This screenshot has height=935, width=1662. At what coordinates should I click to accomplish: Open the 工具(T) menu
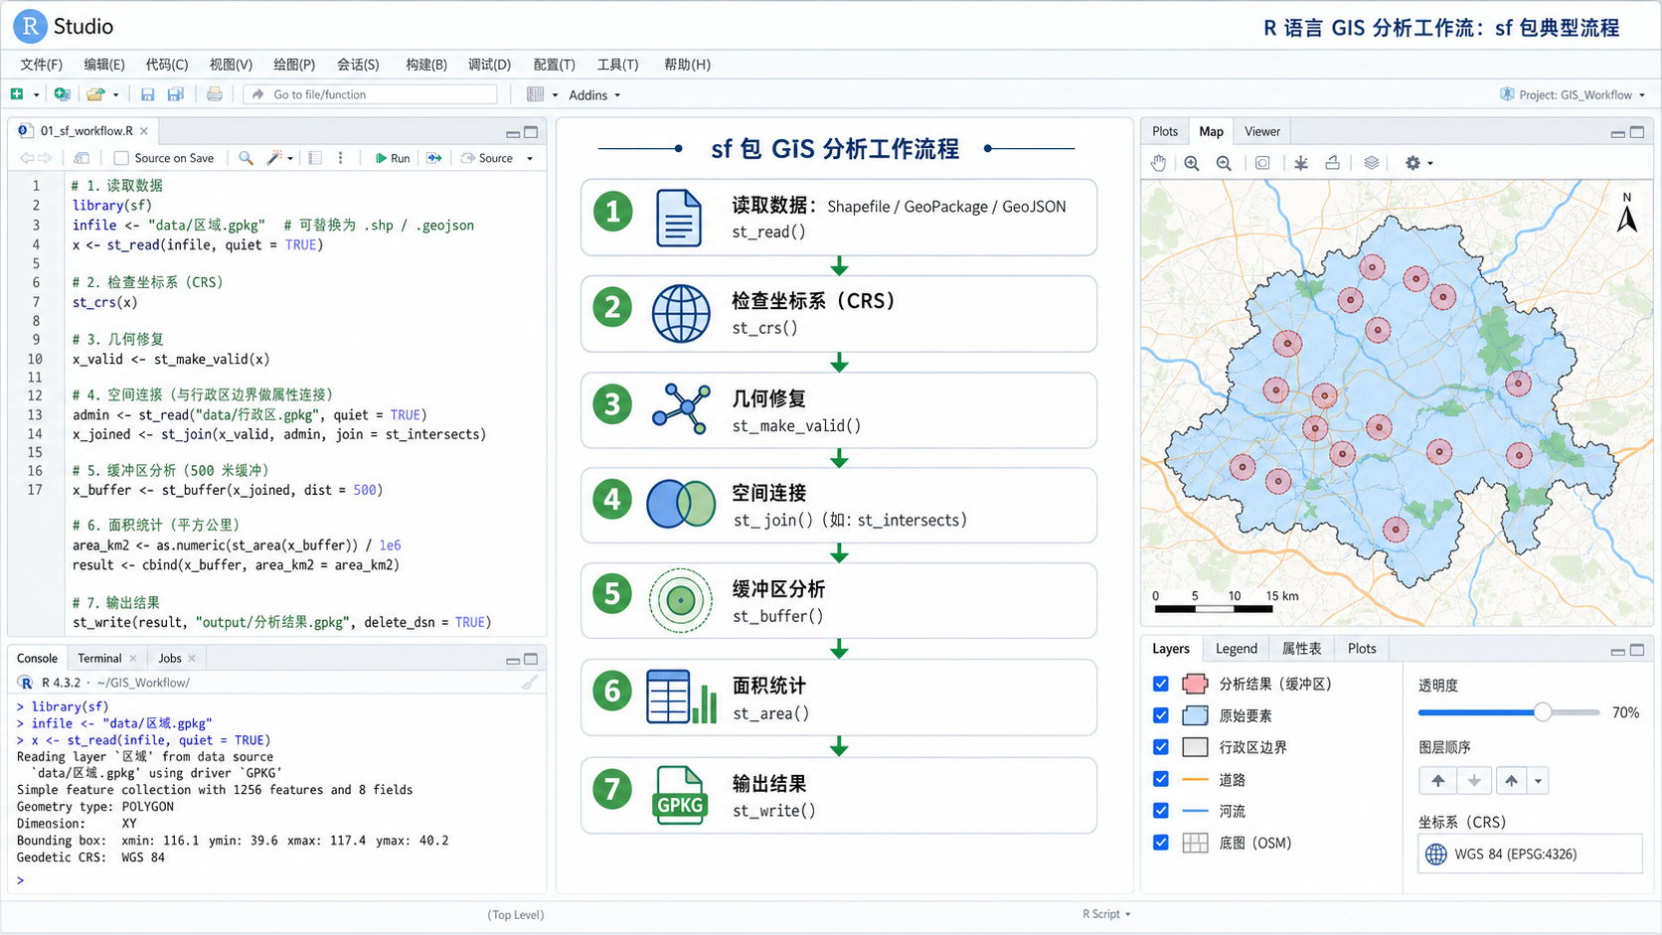[617, 65]
